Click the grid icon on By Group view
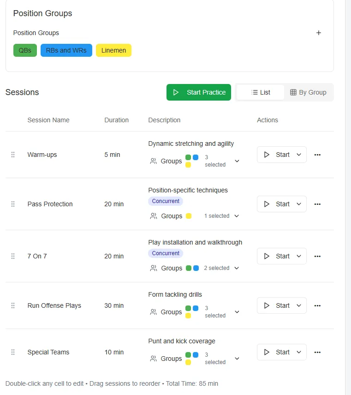 pos(293,92)
